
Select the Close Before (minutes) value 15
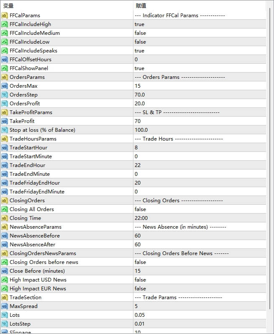(138, 271)
